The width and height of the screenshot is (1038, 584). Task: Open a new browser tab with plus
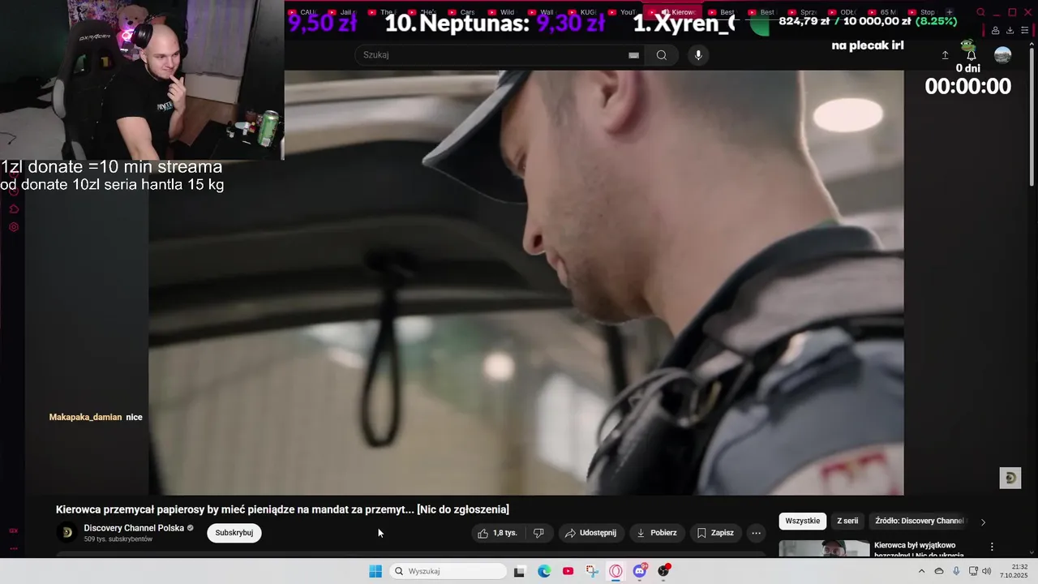click(x=950, y=12)
